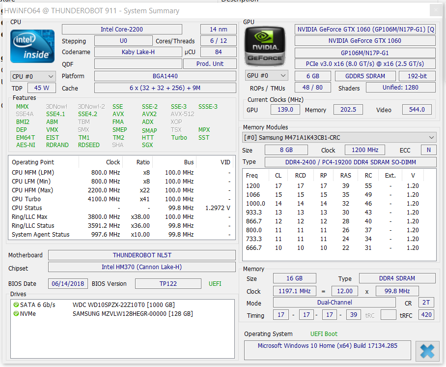Viewport: 446px width, 367px height.
Task: Click the RAS column header in timing table
Action: click(x=346, y=176)
